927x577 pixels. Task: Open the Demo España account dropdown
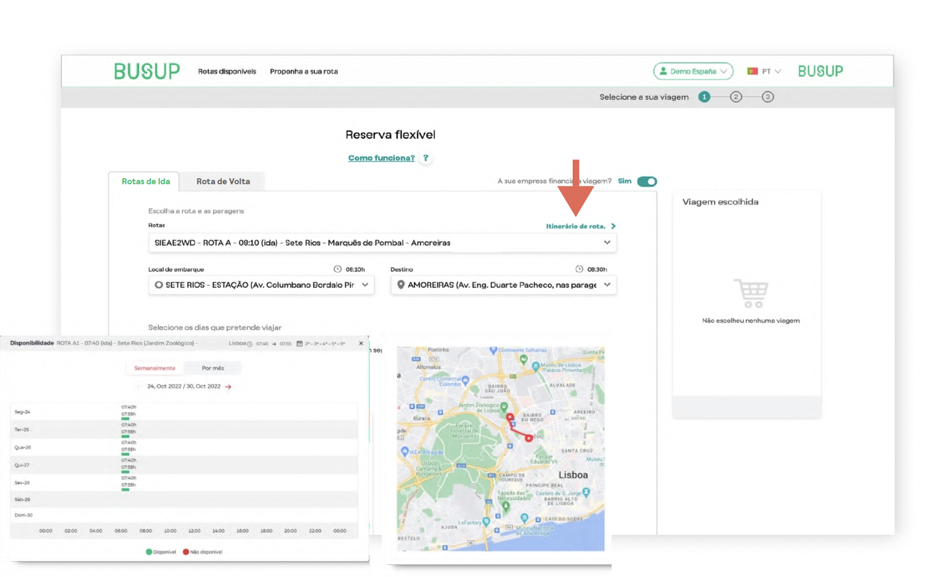coord(693,71)
